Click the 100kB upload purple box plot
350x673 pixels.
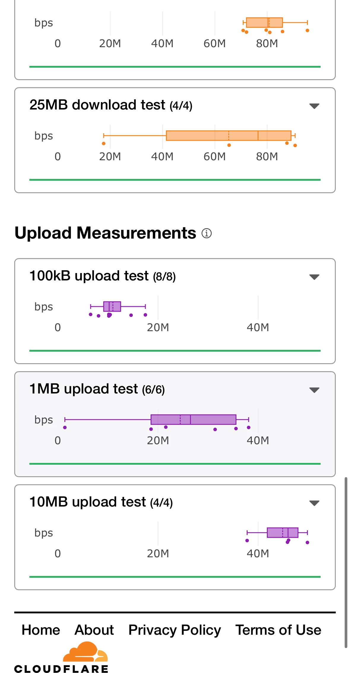point(112,306)
